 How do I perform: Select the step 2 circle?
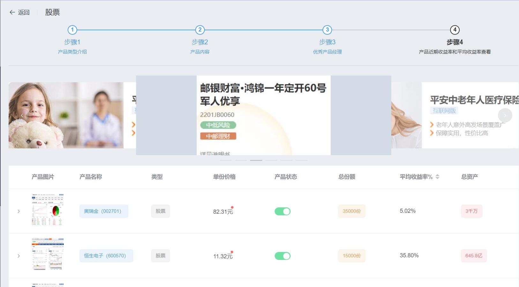[x=200, y=30]
